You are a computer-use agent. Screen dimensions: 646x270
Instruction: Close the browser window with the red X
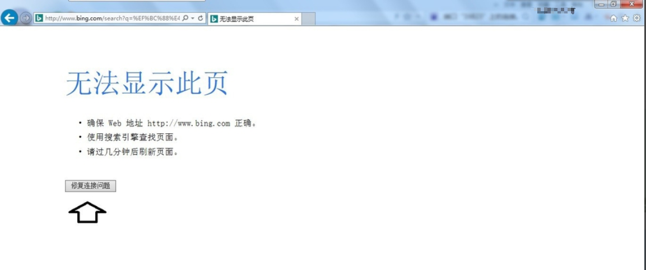click(630, 4)
